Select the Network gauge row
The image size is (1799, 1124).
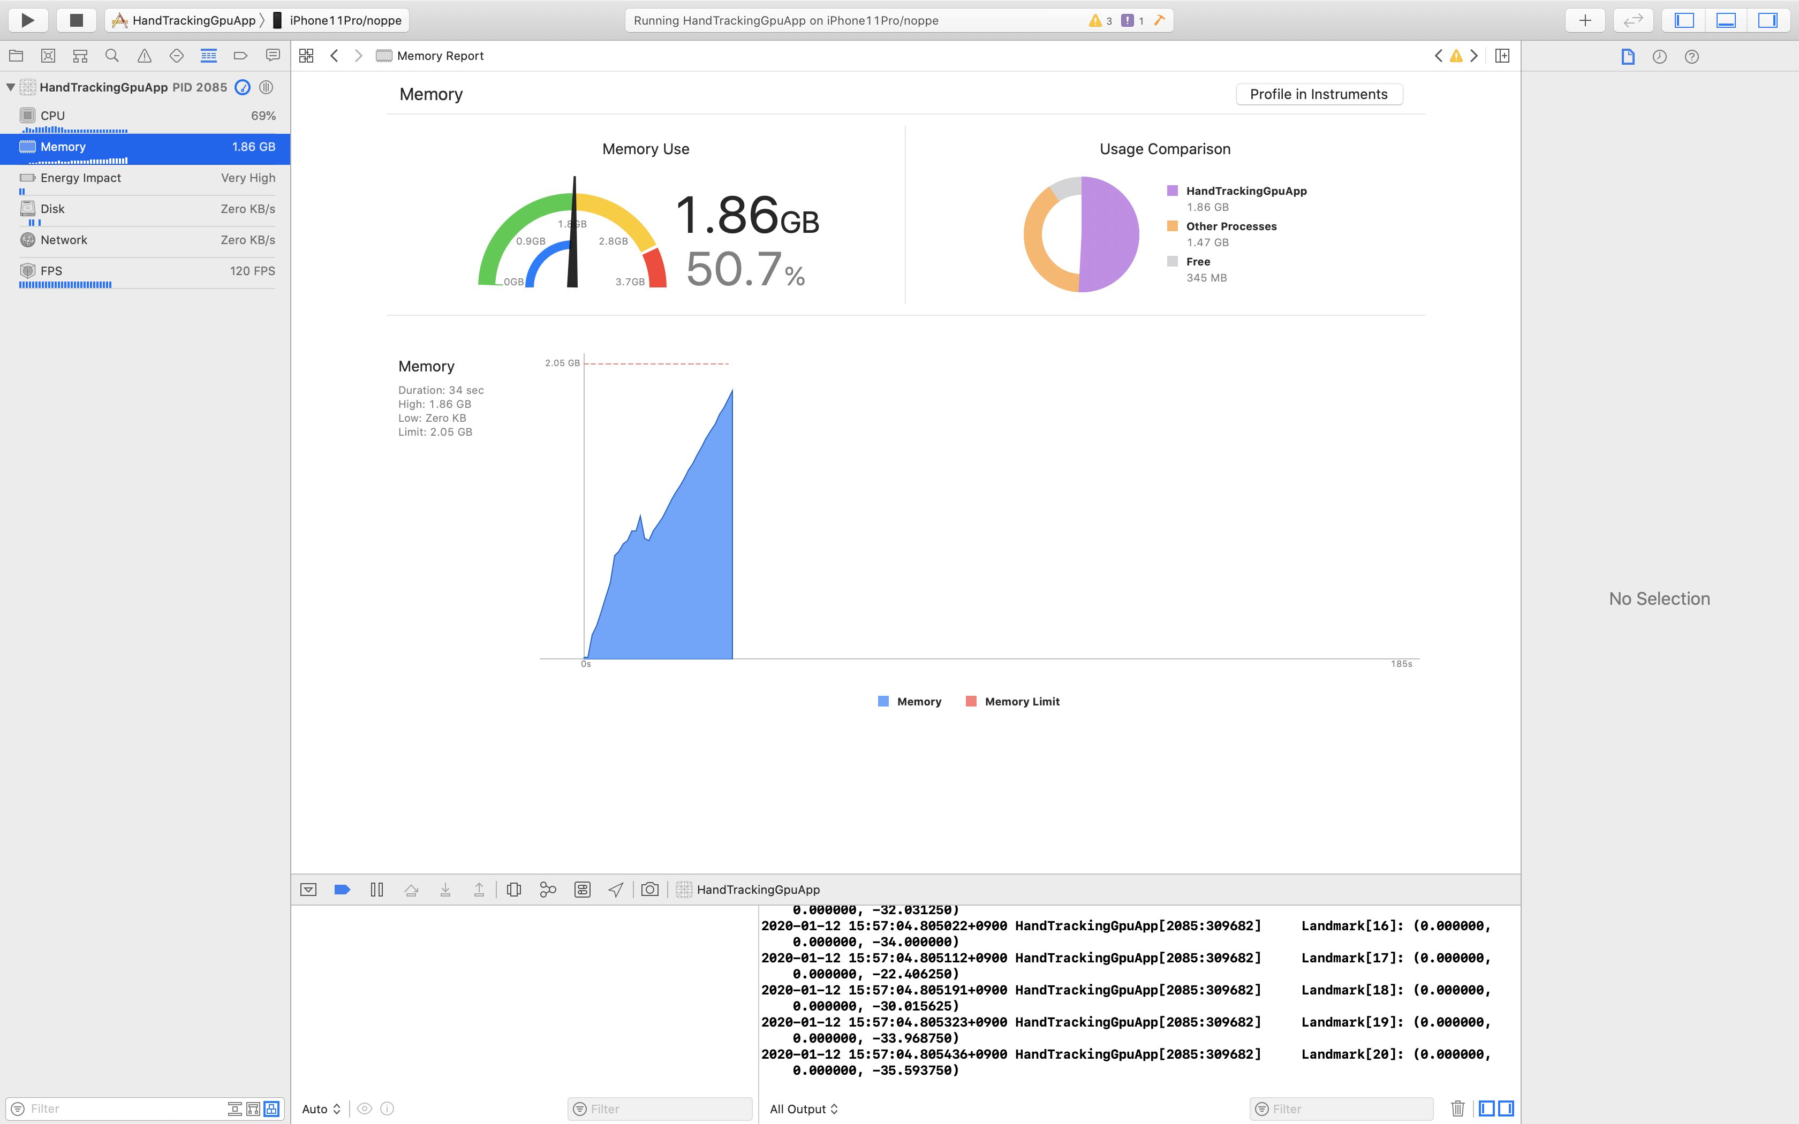pos(146,241)
